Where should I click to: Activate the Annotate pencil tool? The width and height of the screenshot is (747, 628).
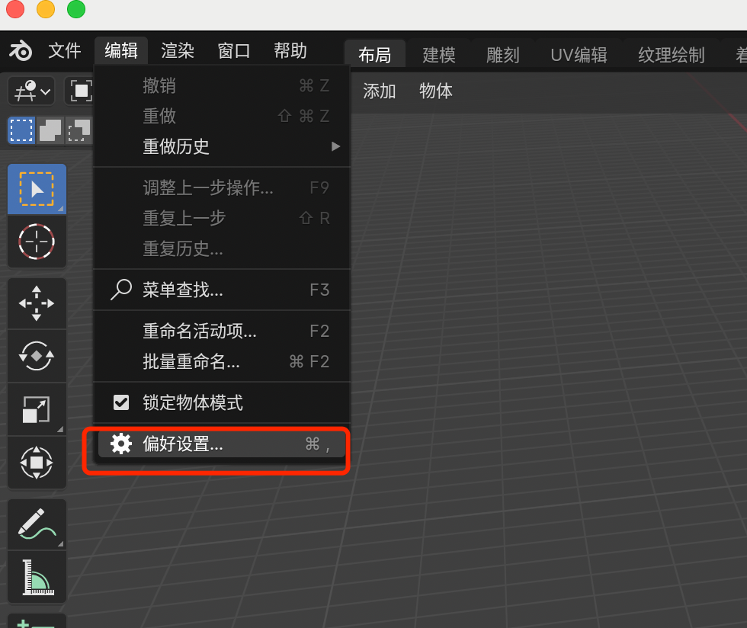point(36,525)
